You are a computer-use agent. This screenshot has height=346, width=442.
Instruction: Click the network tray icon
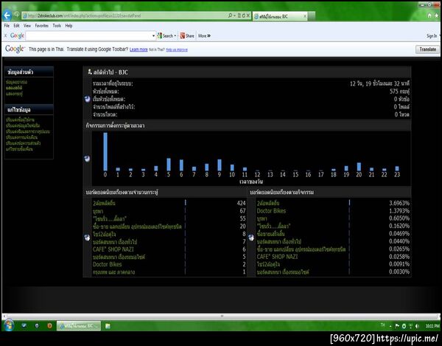(411, 326)
